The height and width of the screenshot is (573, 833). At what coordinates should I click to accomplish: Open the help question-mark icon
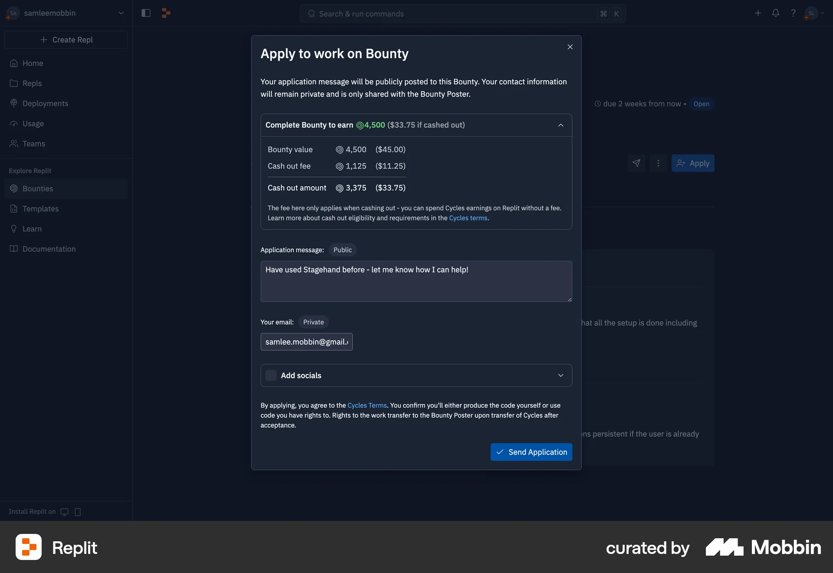pos(793,13)
